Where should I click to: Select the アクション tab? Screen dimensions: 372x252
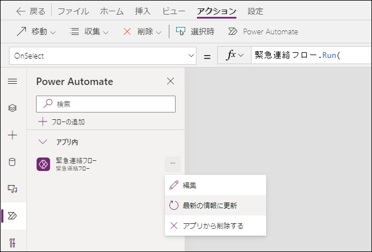(x=217, y=11)
